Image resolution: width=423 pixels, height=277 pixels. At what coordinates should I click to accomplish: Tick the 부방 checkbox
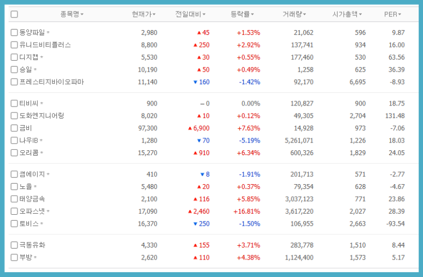click(14, 257)
